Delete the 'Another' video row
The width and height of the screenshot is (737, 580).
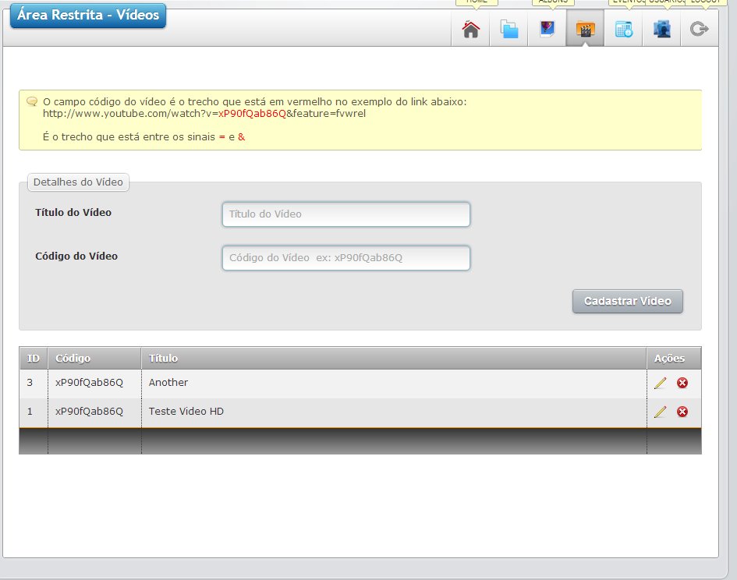(x=682, y=383)
